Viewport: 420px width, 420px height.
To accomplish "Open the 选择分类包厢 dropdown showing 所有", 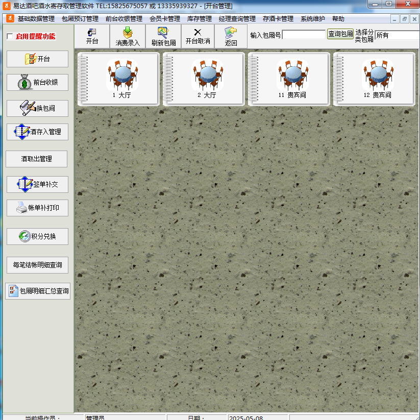I will click(x=398, y=35).
